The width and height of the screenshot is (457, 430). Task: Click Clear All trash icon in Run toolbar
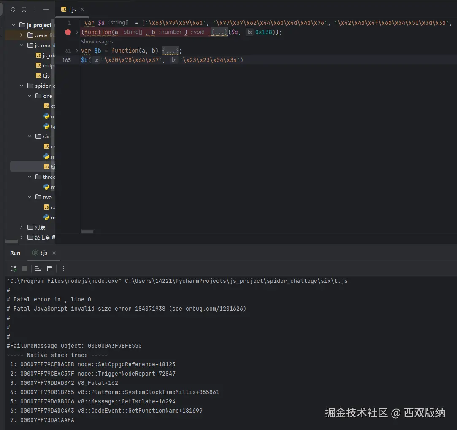pyautogui.click(x=49, y=269)
